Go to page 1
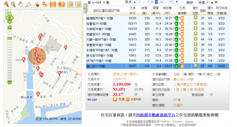The image size is (237, 127). pos(139,2)
